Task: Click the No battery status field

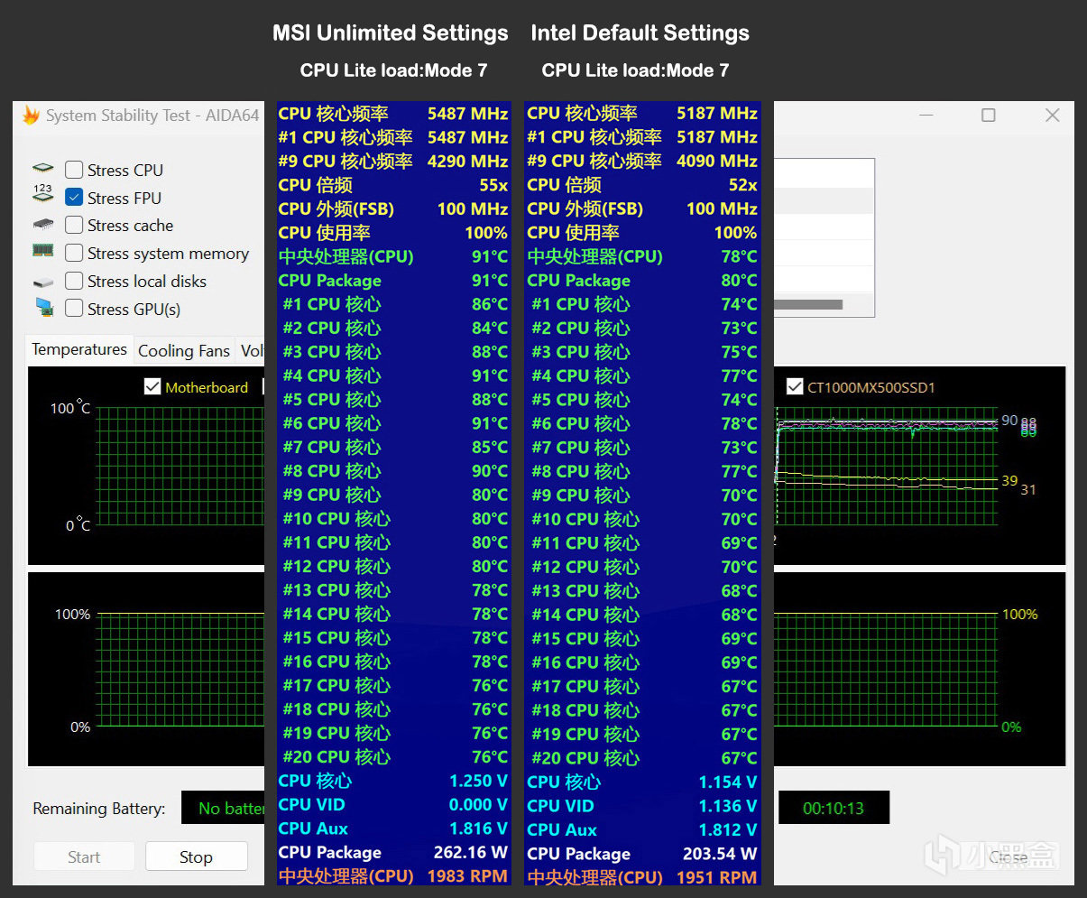Action: click(224, 809)
